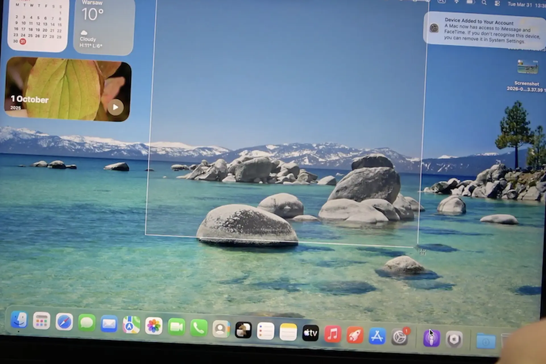Launch FaceTime from the Dock

(176, 327)
